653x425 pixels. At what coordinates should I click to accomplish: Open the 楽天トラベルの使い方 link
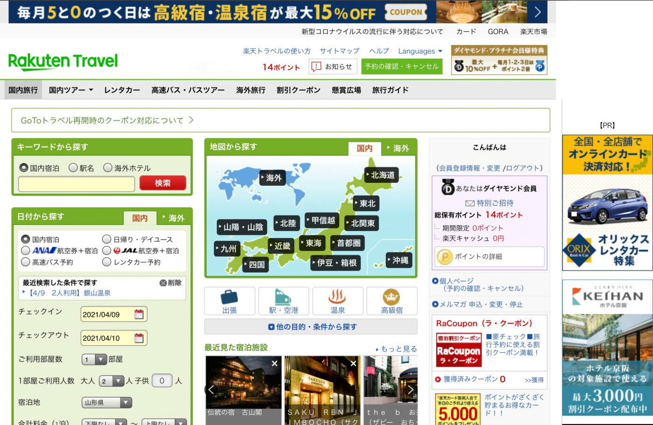[x=277, y=51]
